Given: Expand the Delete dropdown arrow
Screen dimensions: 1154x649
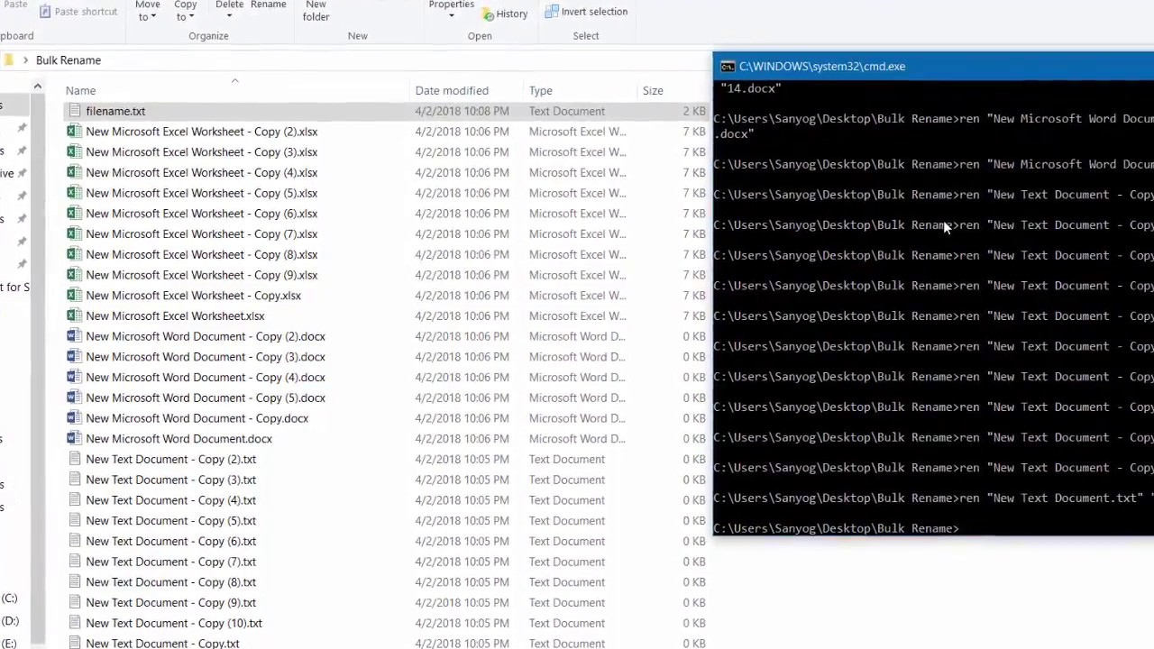Looking at the screenshot, I should pyautogui.click(x=229, y=15).
